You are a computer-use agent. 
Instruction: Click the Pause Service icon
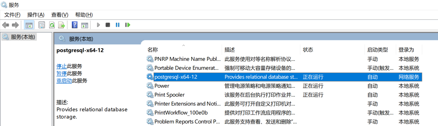tap(117, 25)
